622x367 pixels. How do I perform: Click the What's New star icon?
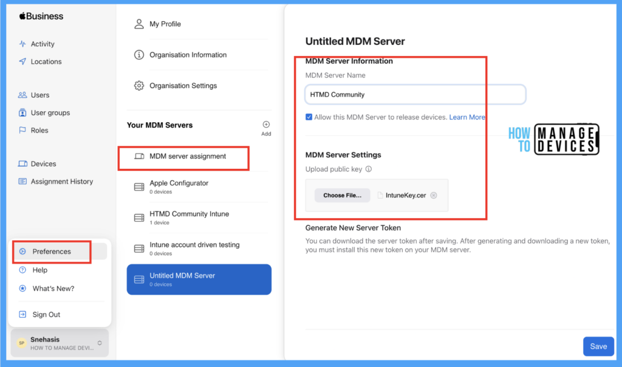point(22,289)
